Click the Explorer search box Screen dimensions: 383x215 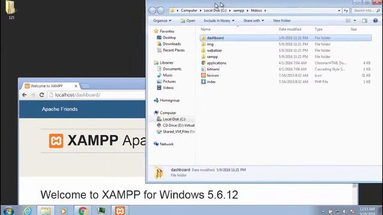[366, 11]
